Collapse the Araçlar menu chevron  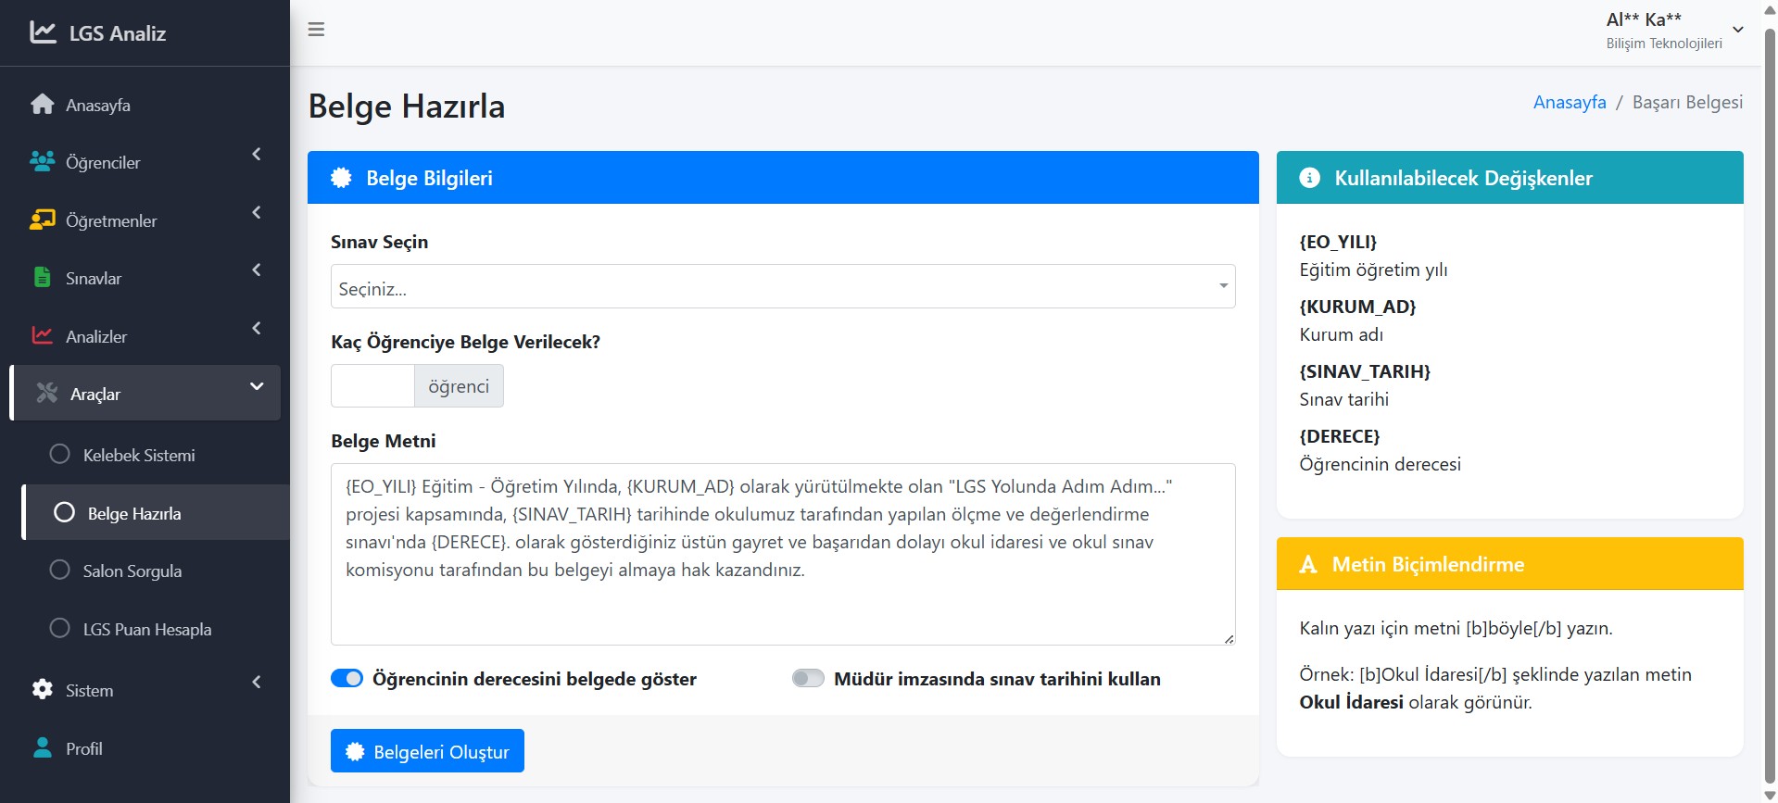pos(257,387)
